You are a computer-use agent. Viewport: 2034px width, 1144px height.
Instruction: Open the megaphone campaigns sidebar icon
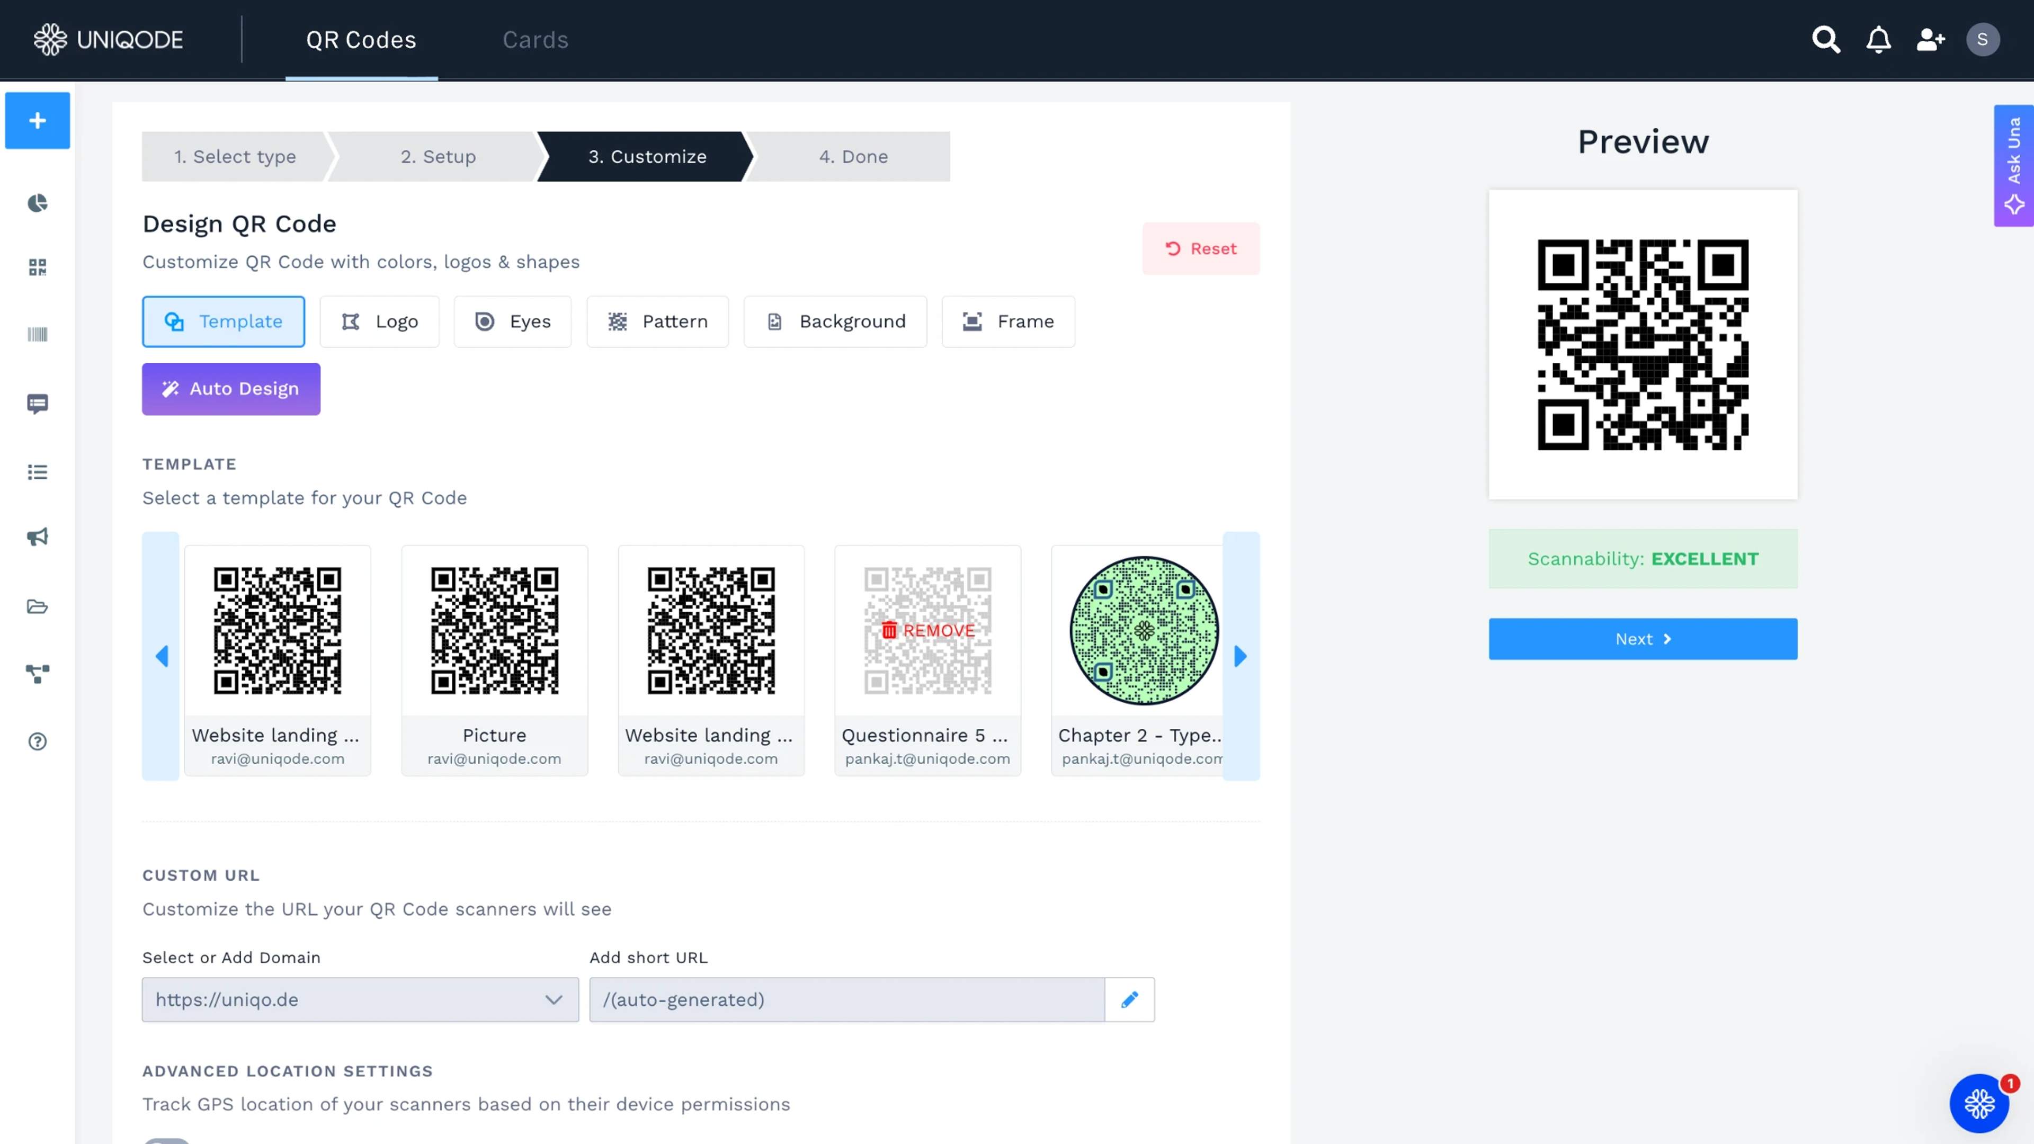38,538
